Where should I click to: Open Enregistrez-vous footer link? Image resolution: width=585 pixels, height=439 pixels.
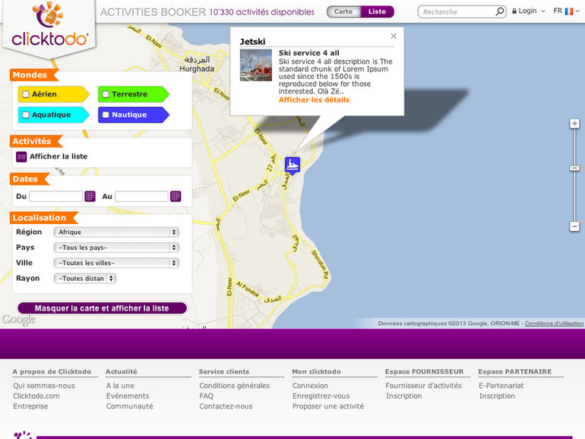[x=321, y=396]
